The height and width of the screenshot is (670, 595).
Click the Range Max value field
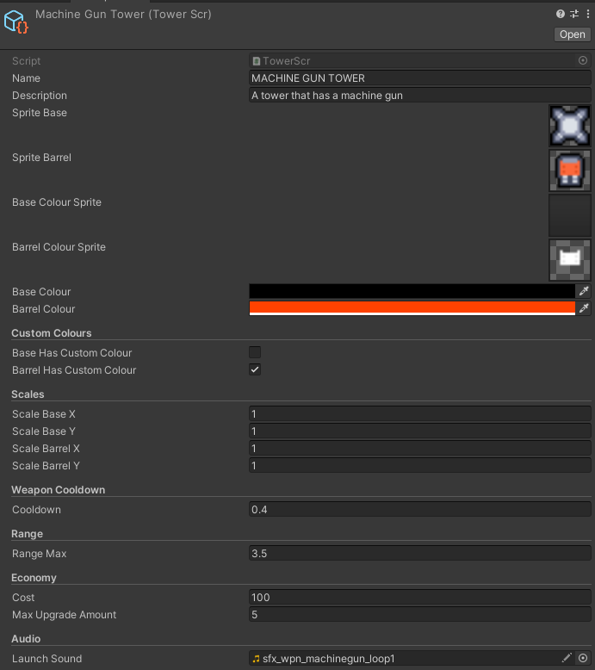[420, 554]
